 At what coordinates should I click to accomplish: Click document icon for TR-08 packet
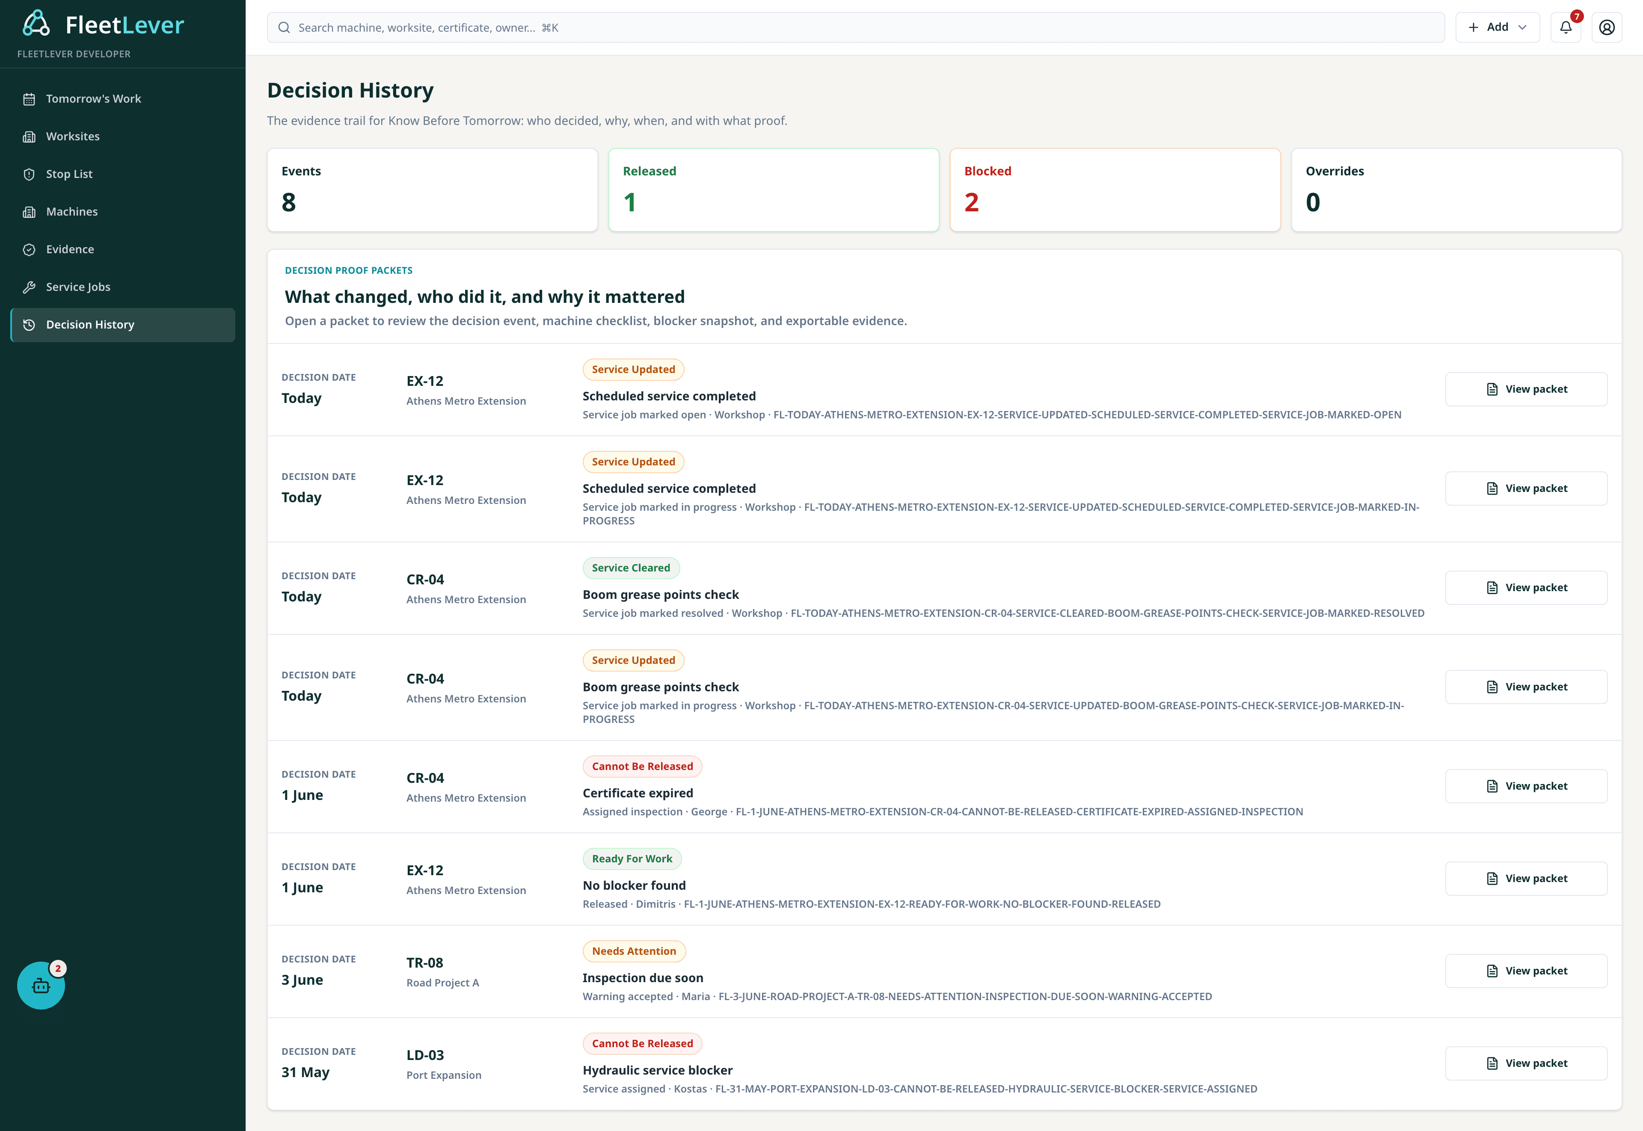pyautogui.click(x=1492, y=971)
